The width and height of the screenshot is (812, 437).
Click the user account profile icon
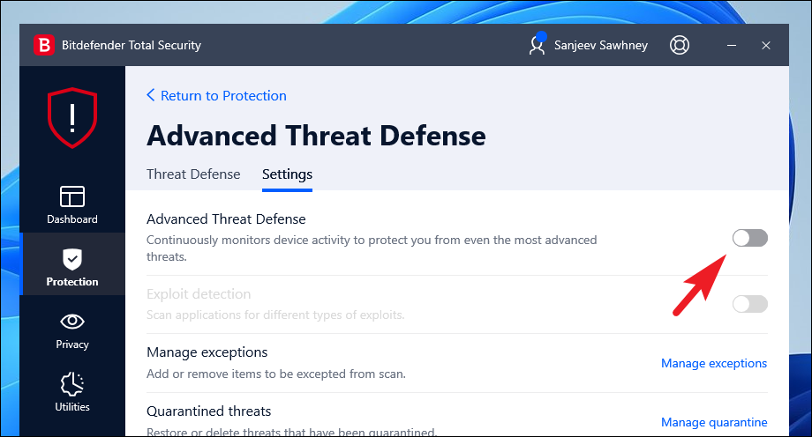tap(537, 45)
